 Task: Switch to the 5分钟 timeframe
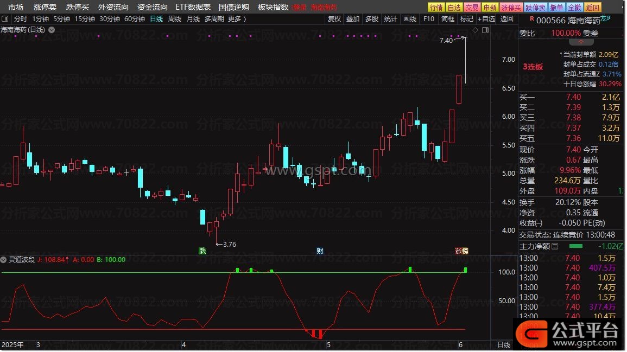pyautogui.click(x=61, y=19)
